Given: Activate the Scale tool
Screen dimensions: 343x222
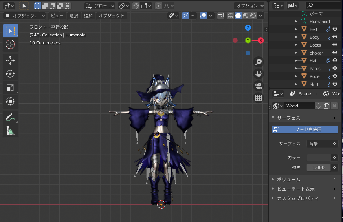Looking at the screenshot, I should [x=10, y=88].
